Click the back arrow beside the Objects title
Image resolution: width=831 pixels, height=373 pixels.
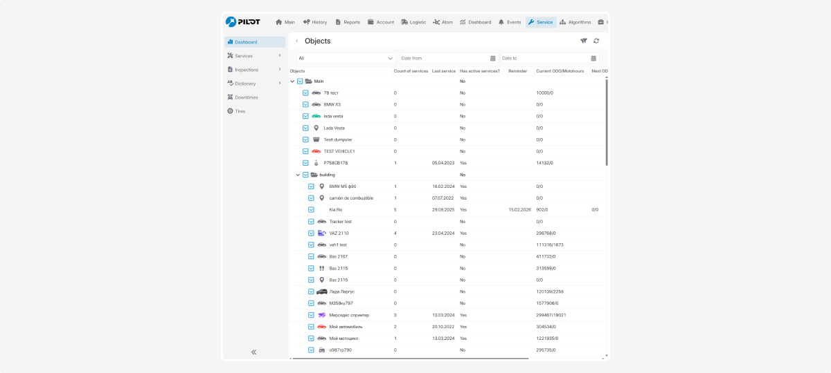(297, 41)
